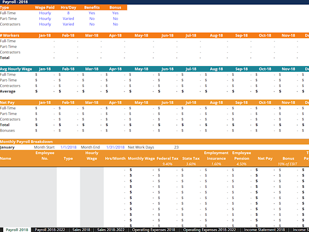The image size is (309, 232).
Task: Select the '# Workers' section header
Action: 9,36
